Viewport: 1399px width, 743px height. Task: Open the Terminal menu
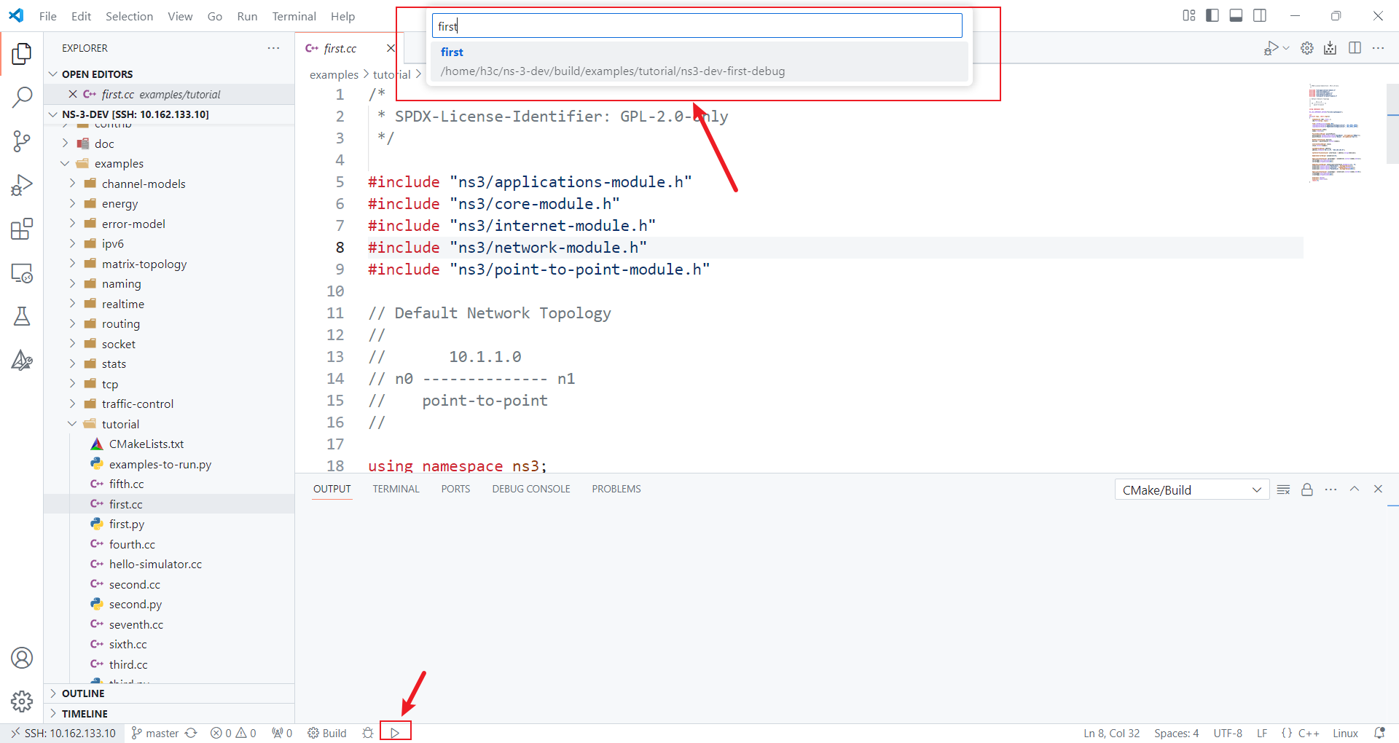point(294,16)
